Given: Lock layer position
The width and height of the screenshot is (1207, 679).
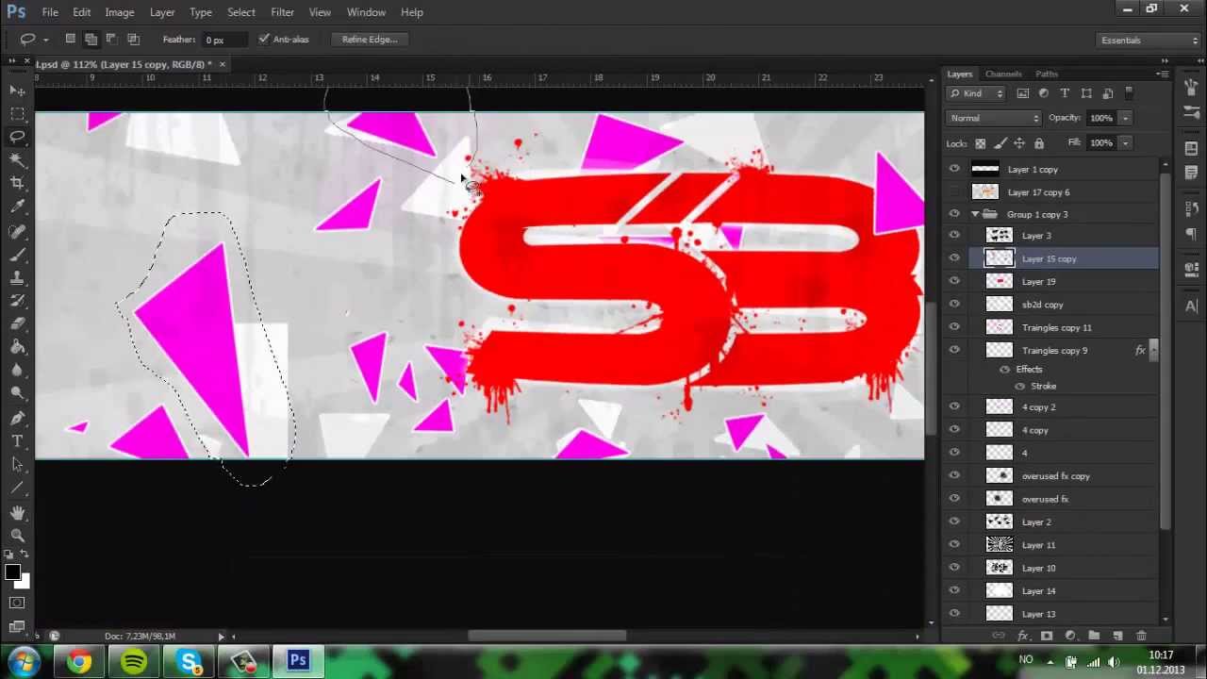Looking at the screenshot, I should 1019,143.
